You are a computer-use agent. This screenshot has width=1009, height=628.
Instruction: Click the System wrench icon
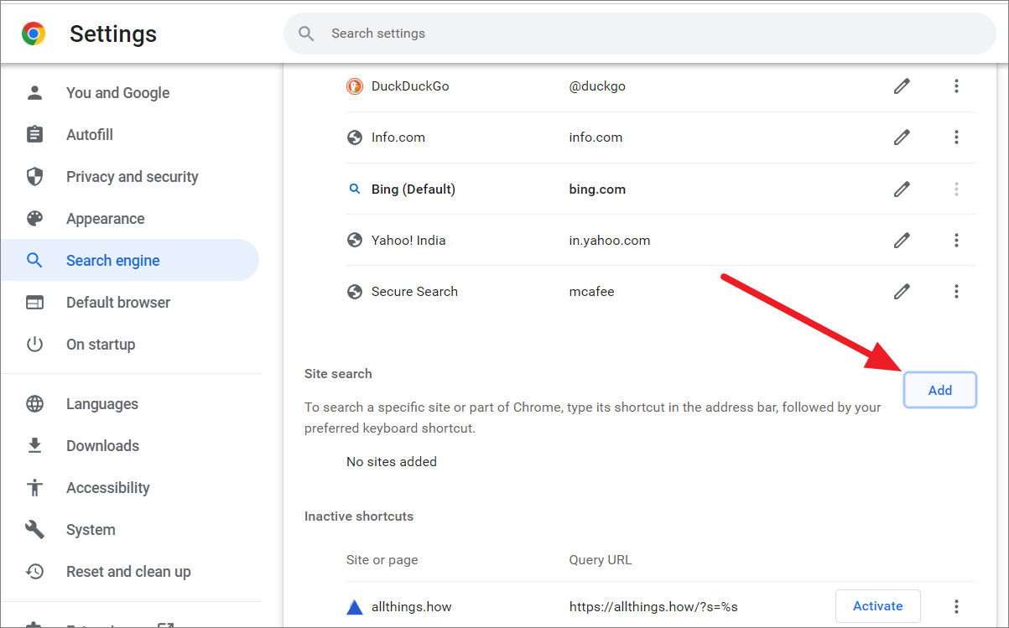click(34, 530)
